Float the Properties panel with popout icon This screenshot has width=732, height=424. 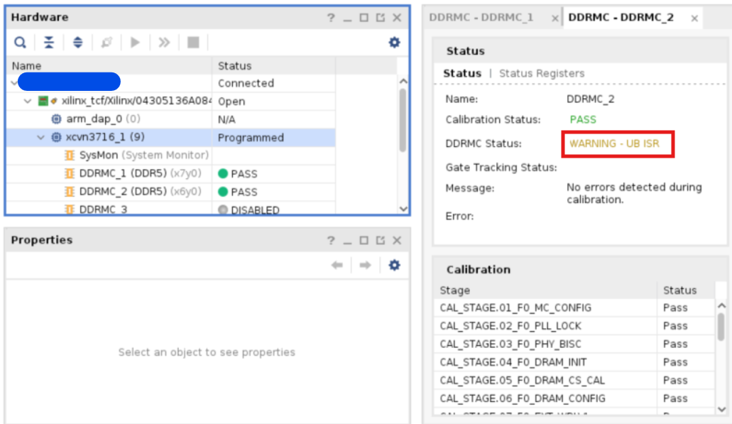click(x=381, y=241)
